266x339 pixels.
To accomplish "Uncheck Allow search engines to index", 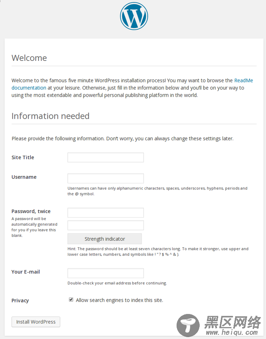I will tap(71, 300).
